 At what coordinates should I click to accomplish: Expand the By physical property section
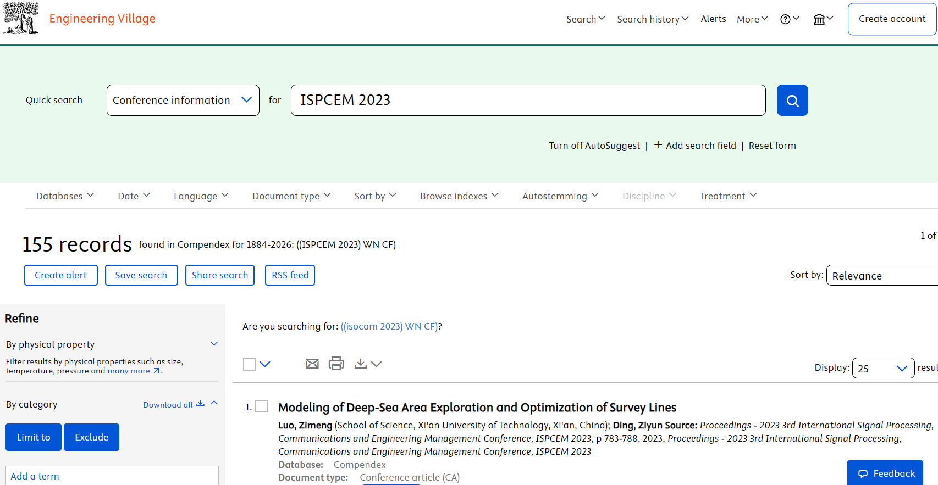point(214,344)
